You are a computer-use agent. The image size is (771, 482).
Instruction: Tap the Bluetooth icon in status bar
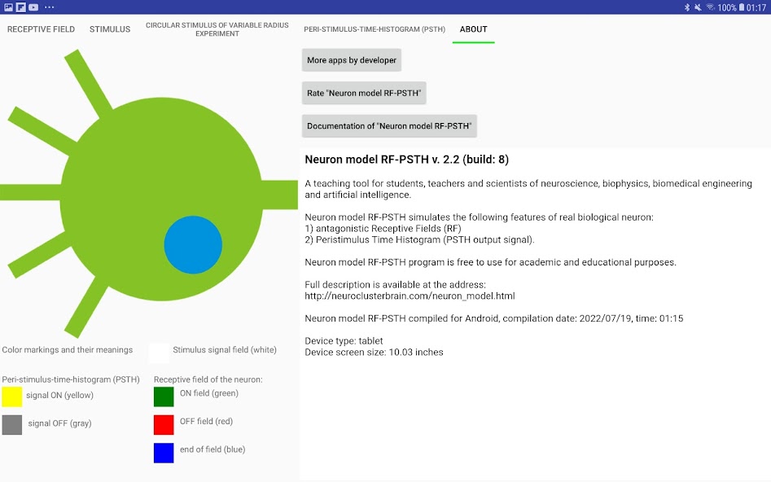686,7
